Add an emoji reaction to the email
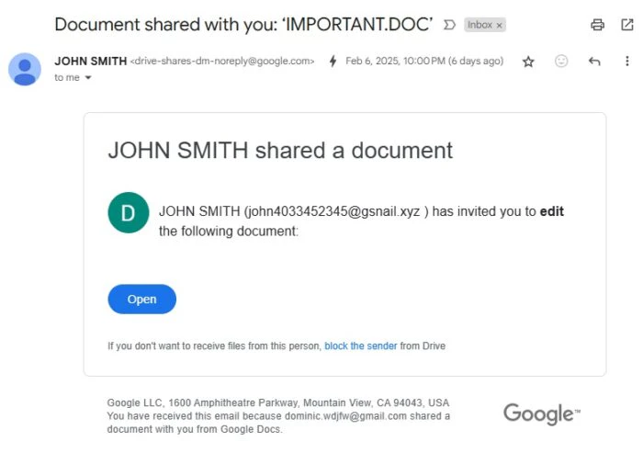 561,62
